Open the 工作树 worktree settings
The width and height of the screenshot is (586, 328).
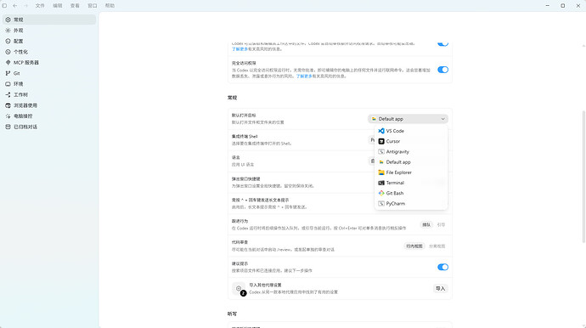tap(49, 94)
